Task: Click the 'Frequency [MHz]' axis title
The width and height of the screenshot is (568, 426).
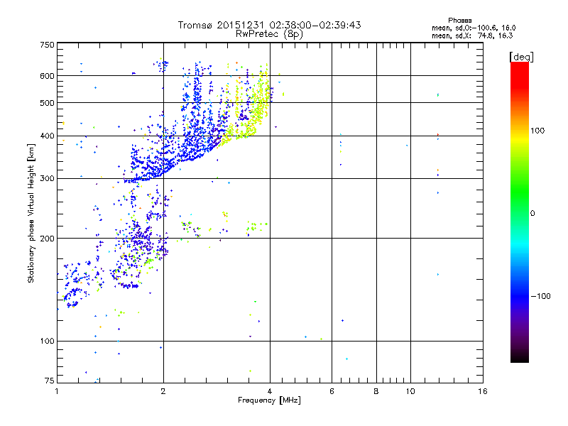Action: (x=269, y=400)
